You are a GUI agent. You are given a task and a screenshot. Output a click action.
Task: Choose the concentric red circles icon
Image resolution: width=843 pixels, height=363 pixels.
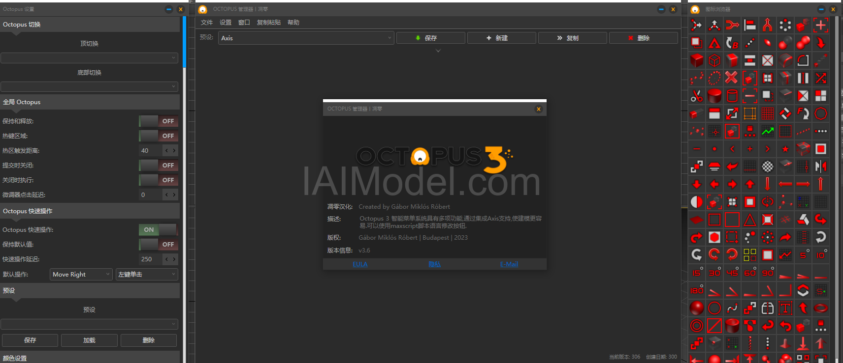click(x=697, y=326)
